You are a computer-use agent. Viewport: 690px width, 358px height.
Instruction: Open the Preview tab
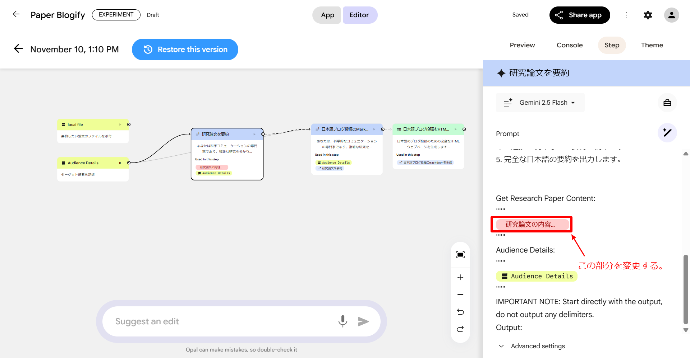point(522,45)
